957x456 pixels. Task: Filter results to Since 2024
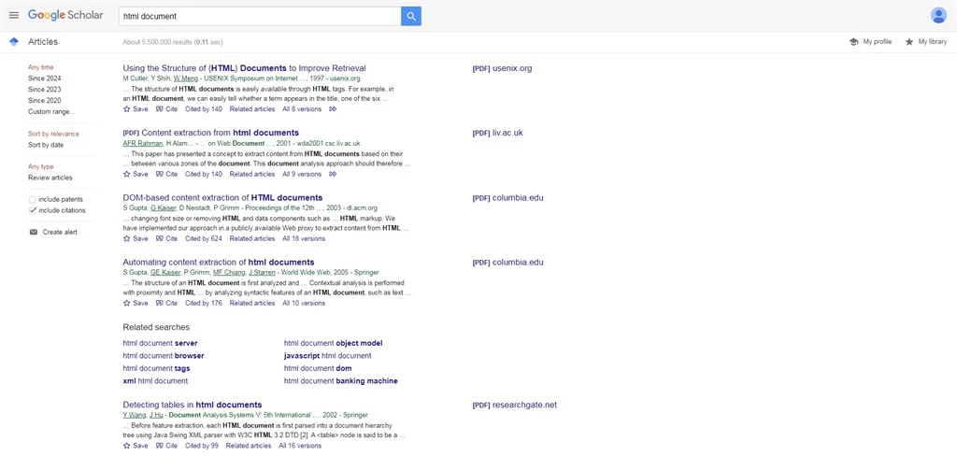45,78
